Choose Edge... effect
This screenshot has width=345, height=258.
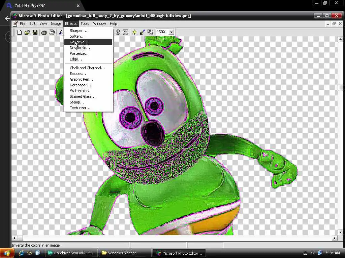coord(88,59)
